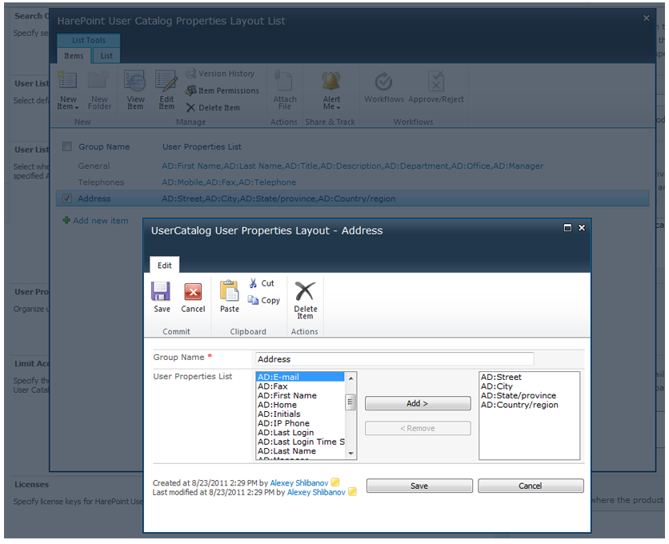Screen dimensions: 669x544
Task: Click the Cut scissors icon
Action: pos(253,283)
